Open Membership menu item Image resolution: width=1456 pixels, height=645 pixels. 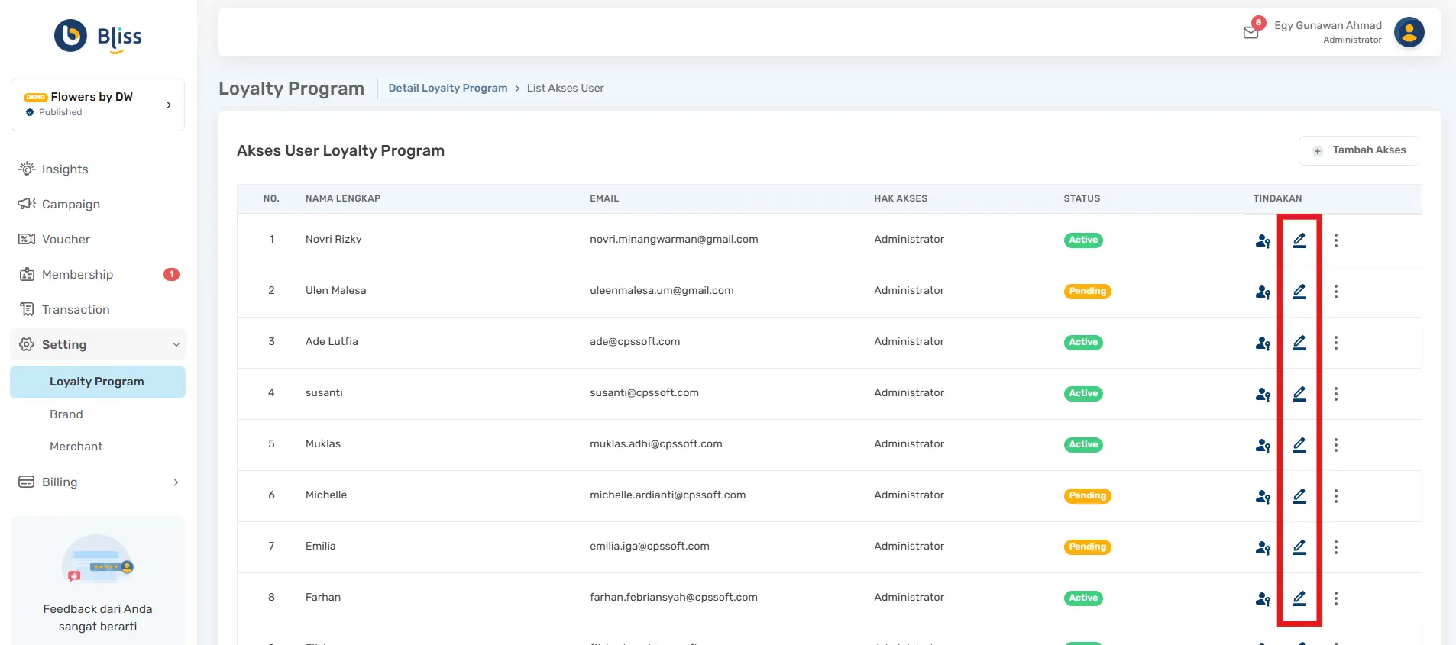[x=77, y=275]
